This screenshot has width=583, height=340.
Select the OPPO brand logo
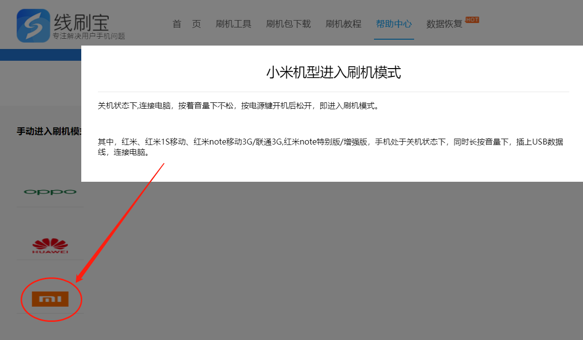pyautogui.click(x=50, y=192)
